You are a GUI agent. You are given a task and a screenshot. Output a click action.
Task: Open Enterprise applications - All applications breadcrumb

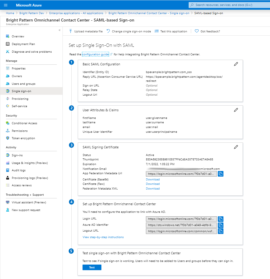pyautogui.click(x=76, y=13)
